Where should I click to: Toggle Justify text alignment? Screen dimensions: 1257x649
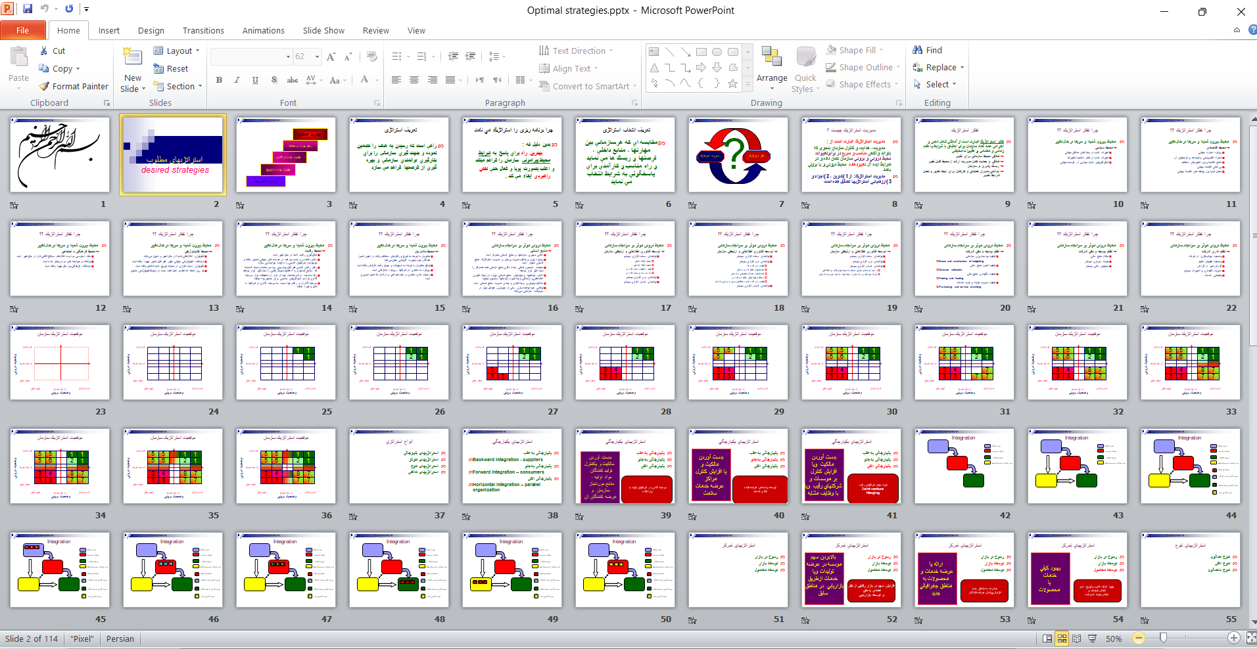point(450,79)
